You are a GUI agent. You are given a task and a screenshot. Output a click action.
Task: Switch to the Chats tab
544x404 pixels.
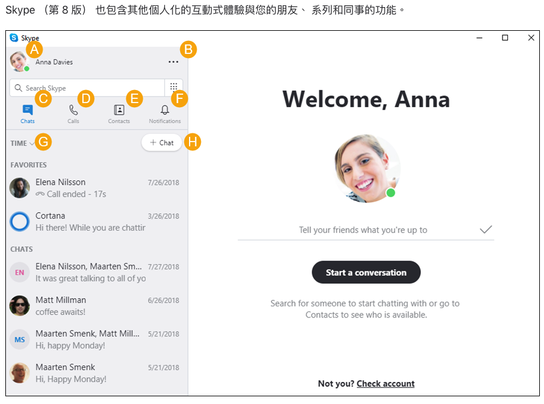(27, 114)
